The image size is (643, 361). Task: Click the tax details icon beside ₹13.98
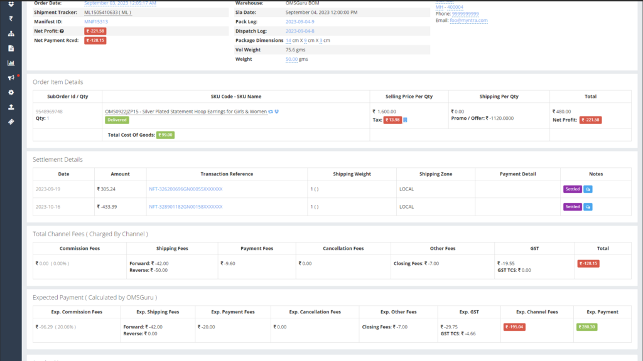click(x=405, y=120)
